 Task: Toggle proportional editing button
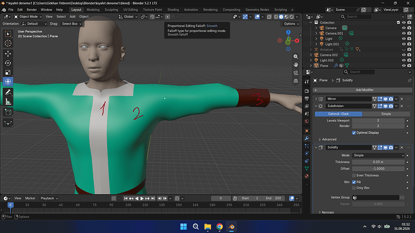168,17
